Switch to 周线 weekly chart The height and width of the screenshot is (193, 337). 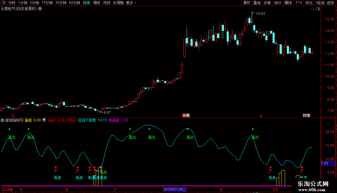pos(97,3)
